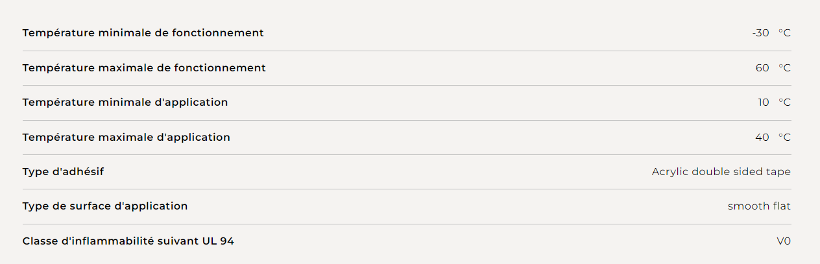Click the -30 minimum operating temperature value
820x264 pixels.
coord(760,33)
